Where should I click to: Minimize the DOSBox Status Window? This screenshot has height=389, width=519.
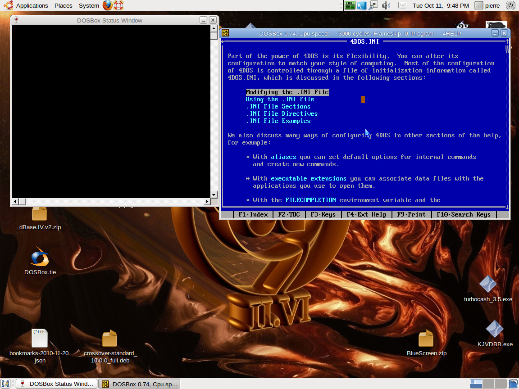pos(204,20)
